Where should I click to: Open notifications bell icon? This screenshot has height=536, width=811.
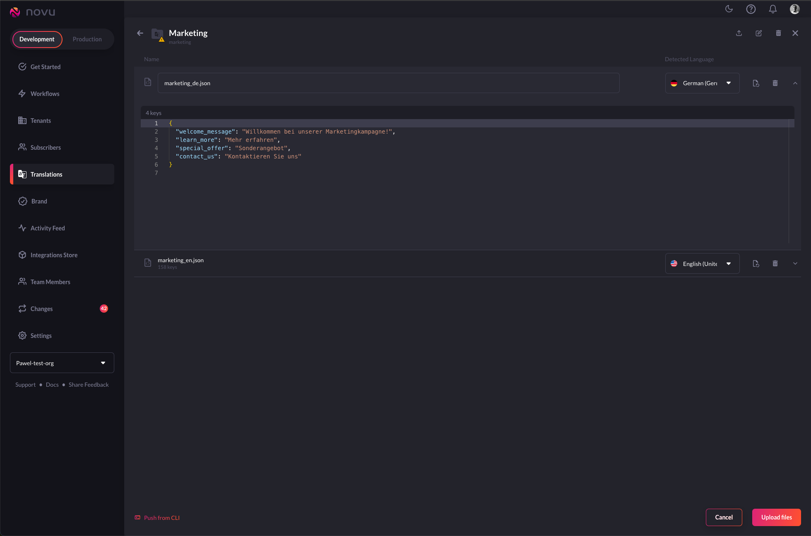772,9
